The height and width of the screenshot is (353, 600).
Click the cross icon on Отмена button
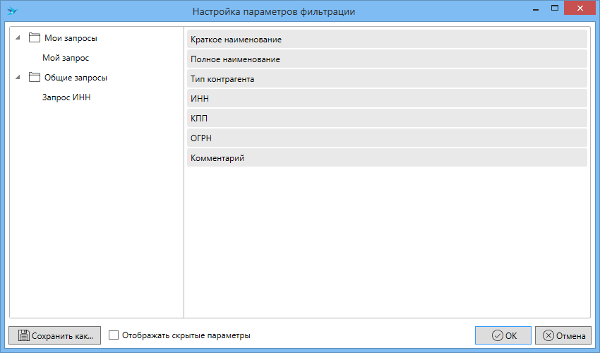548,336
